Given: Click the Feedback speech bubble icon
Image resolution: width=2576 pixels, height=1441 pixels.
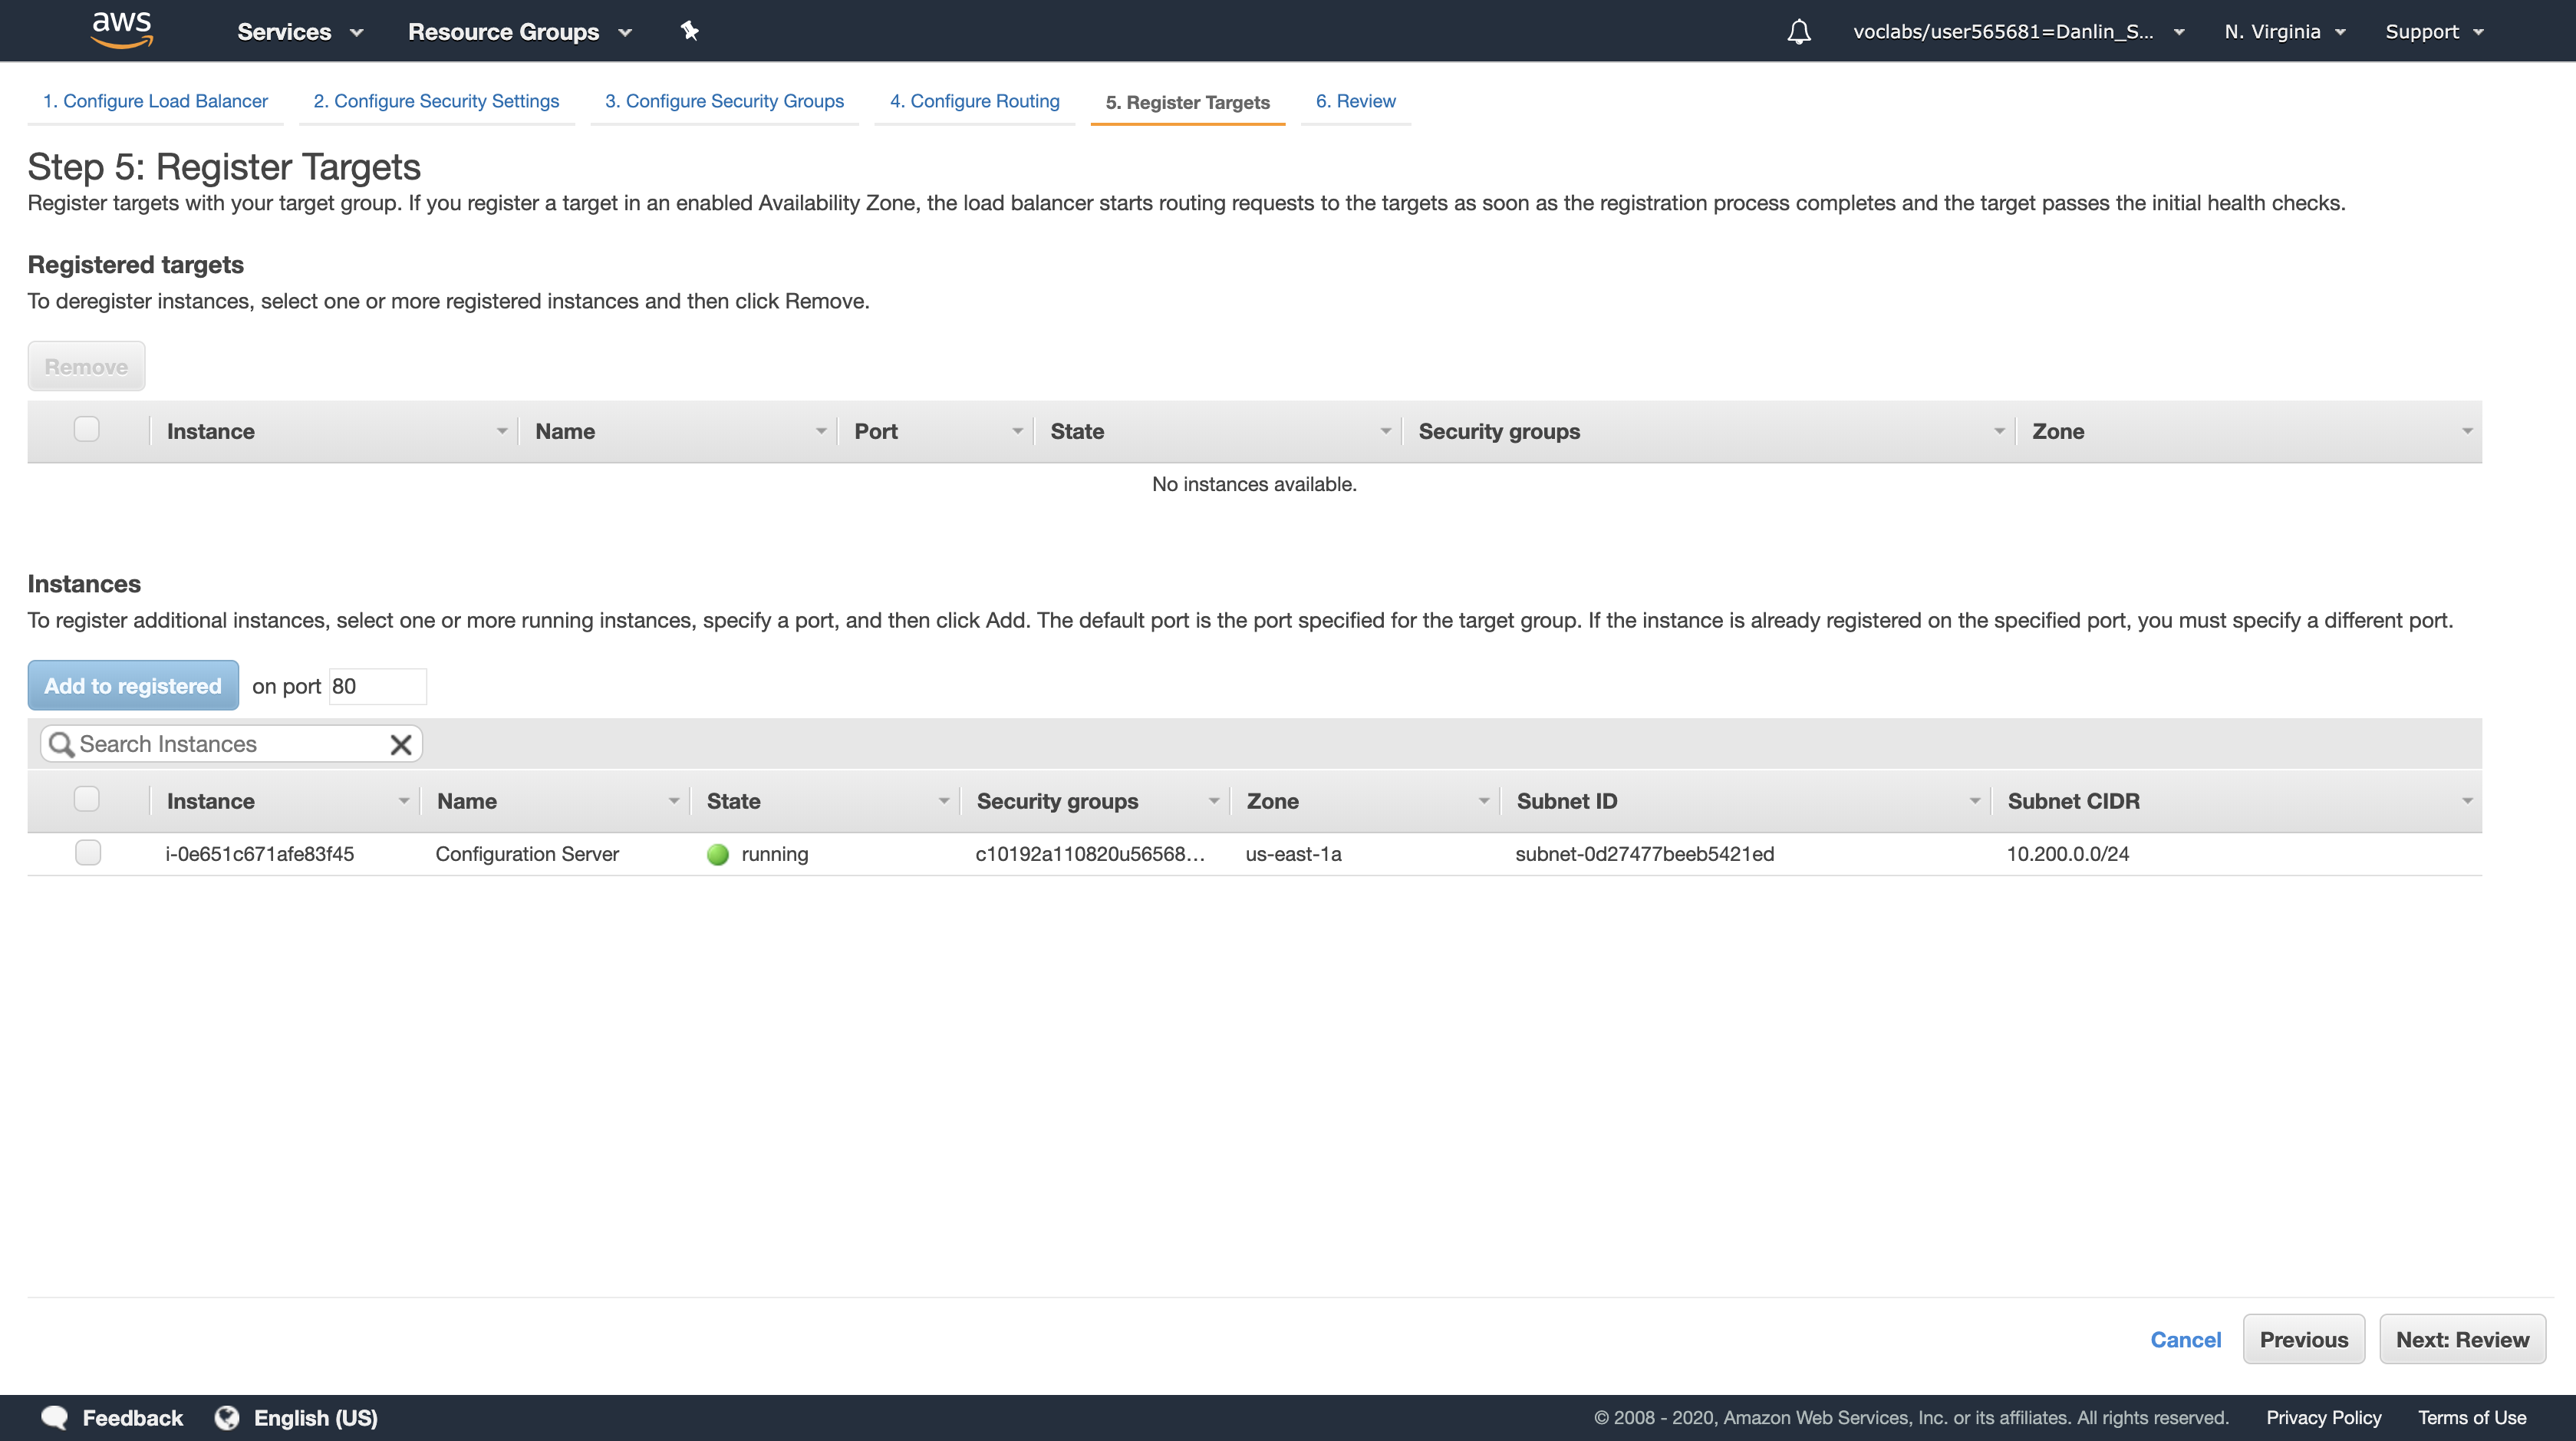Looking at the screenshot, I should tap(54, 1417).
